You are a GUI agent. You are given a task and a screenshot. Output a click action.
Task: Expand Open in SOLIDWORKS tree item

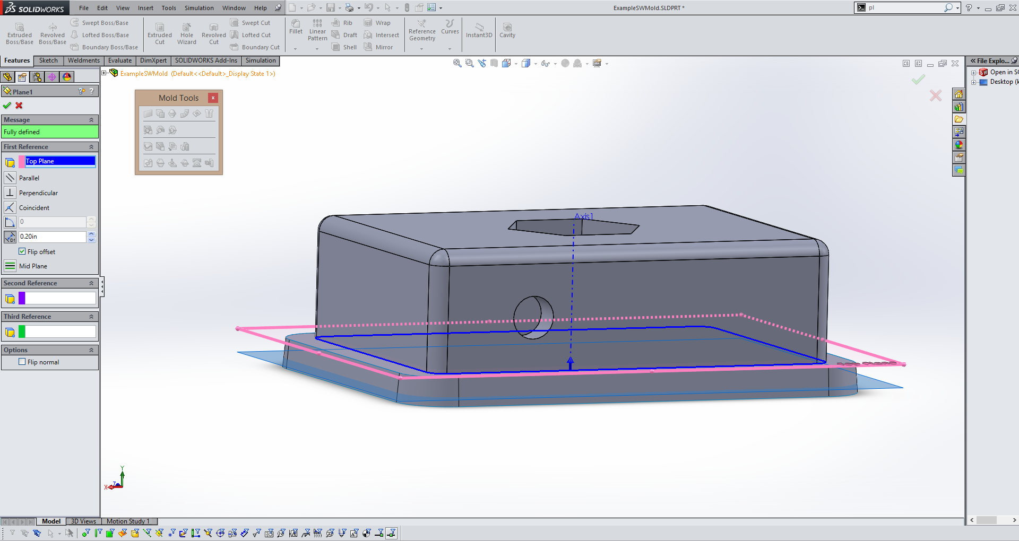(x=974, y=73)
